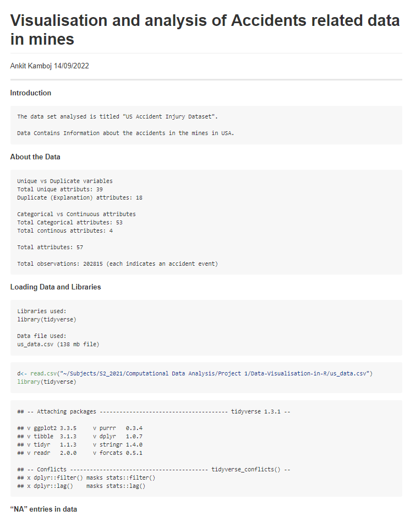
Task: Click 'Total continous attributes: 4' line
Action: click(65, 230)
